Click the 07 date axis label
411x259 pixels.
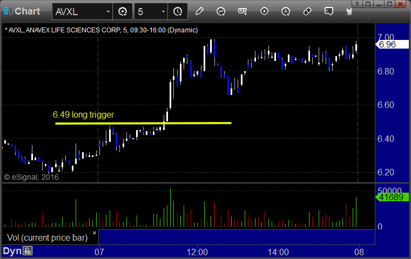tap(99, 252)
